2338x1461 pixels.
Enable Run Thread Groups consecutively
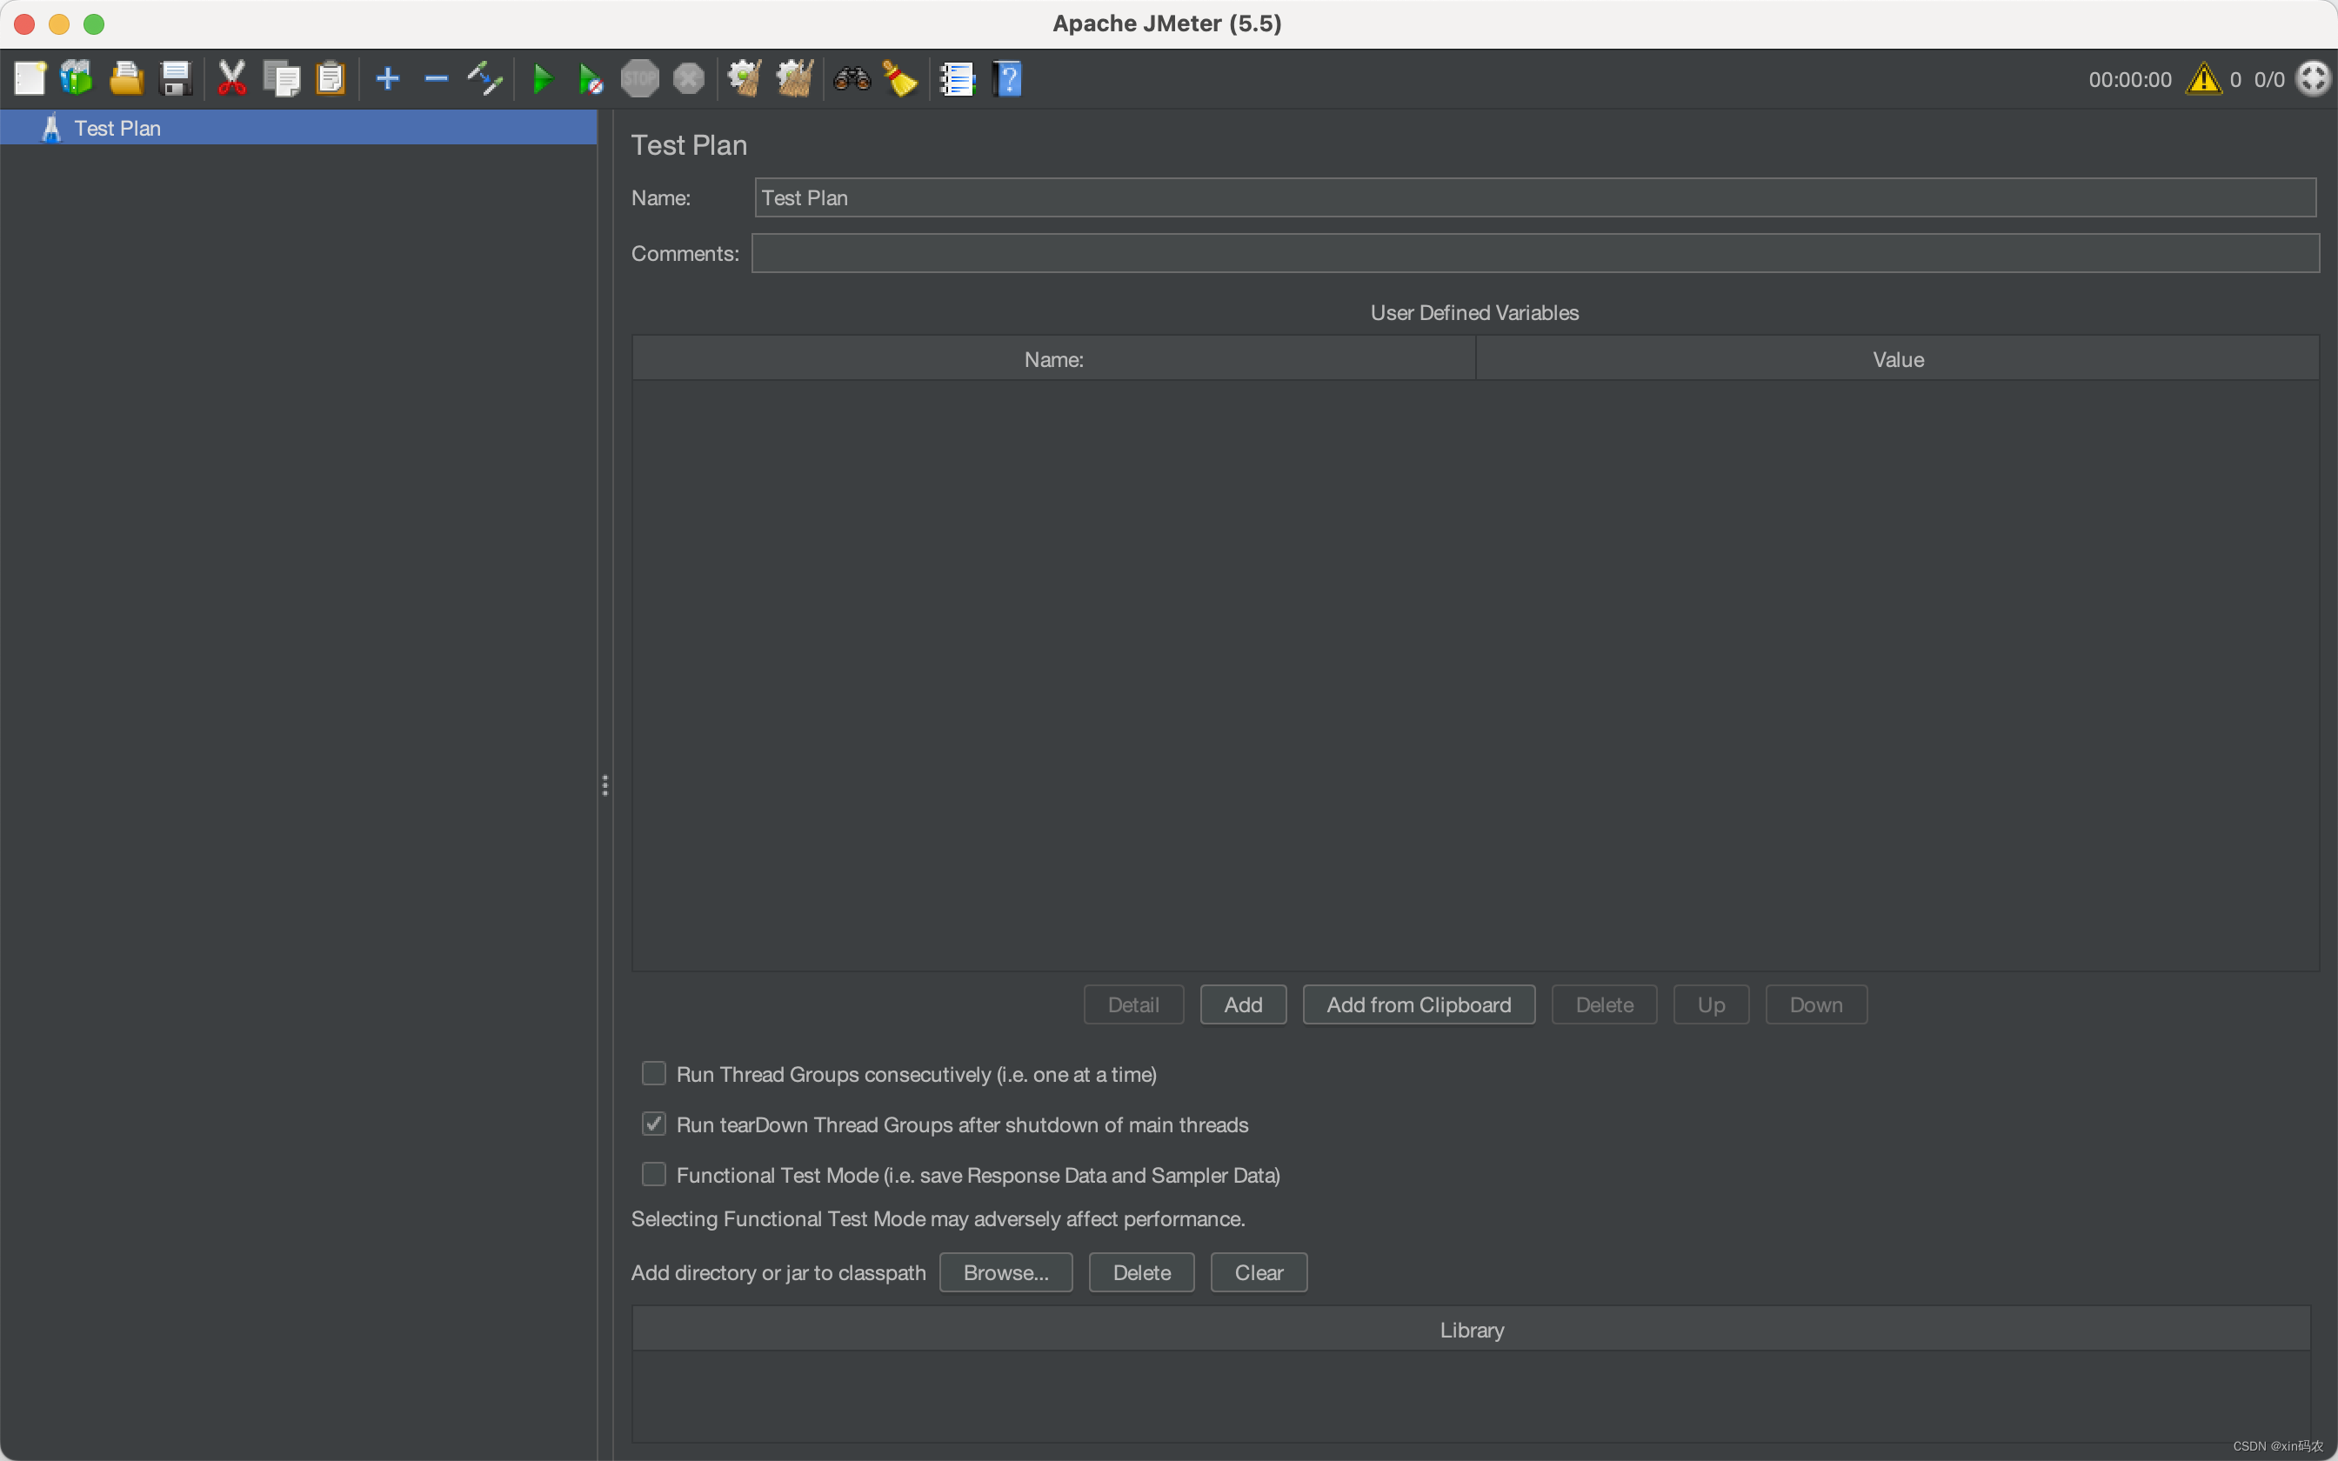tap(653, 1072)
